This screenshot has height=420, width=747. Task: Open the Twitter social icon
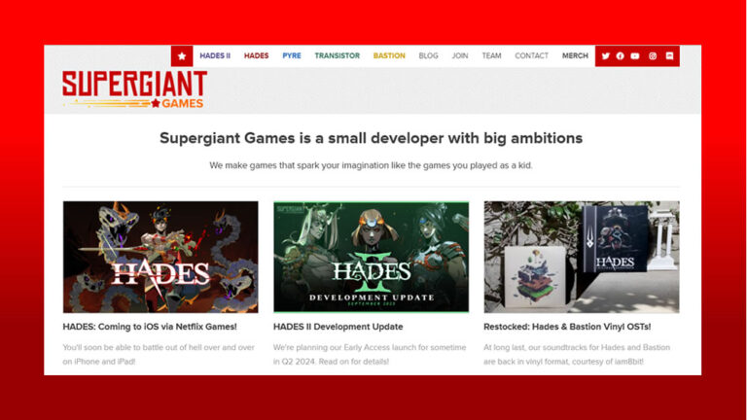click(606, 56)
